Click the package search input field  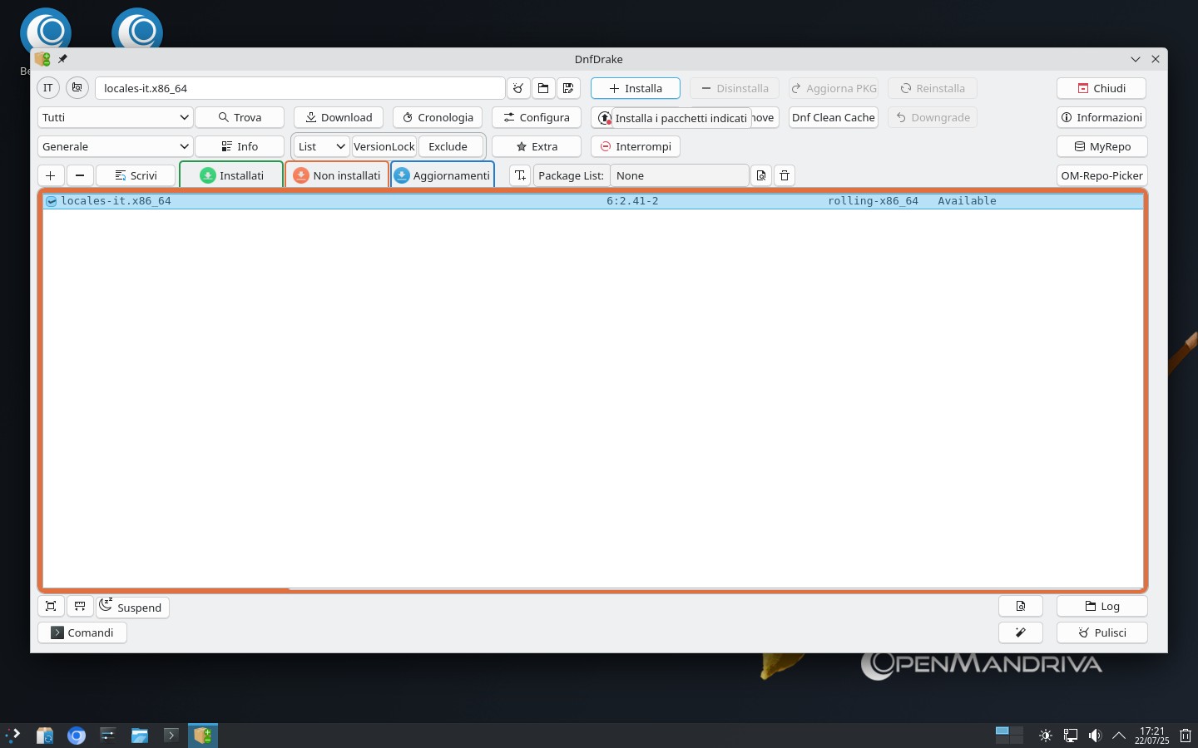(299, 88)
